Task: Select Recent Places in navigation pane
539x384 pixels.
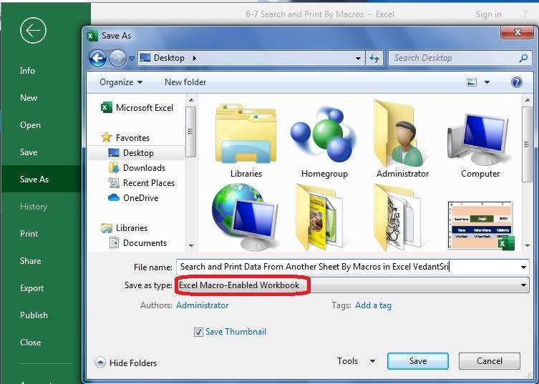Action: [x=142, y=183]
